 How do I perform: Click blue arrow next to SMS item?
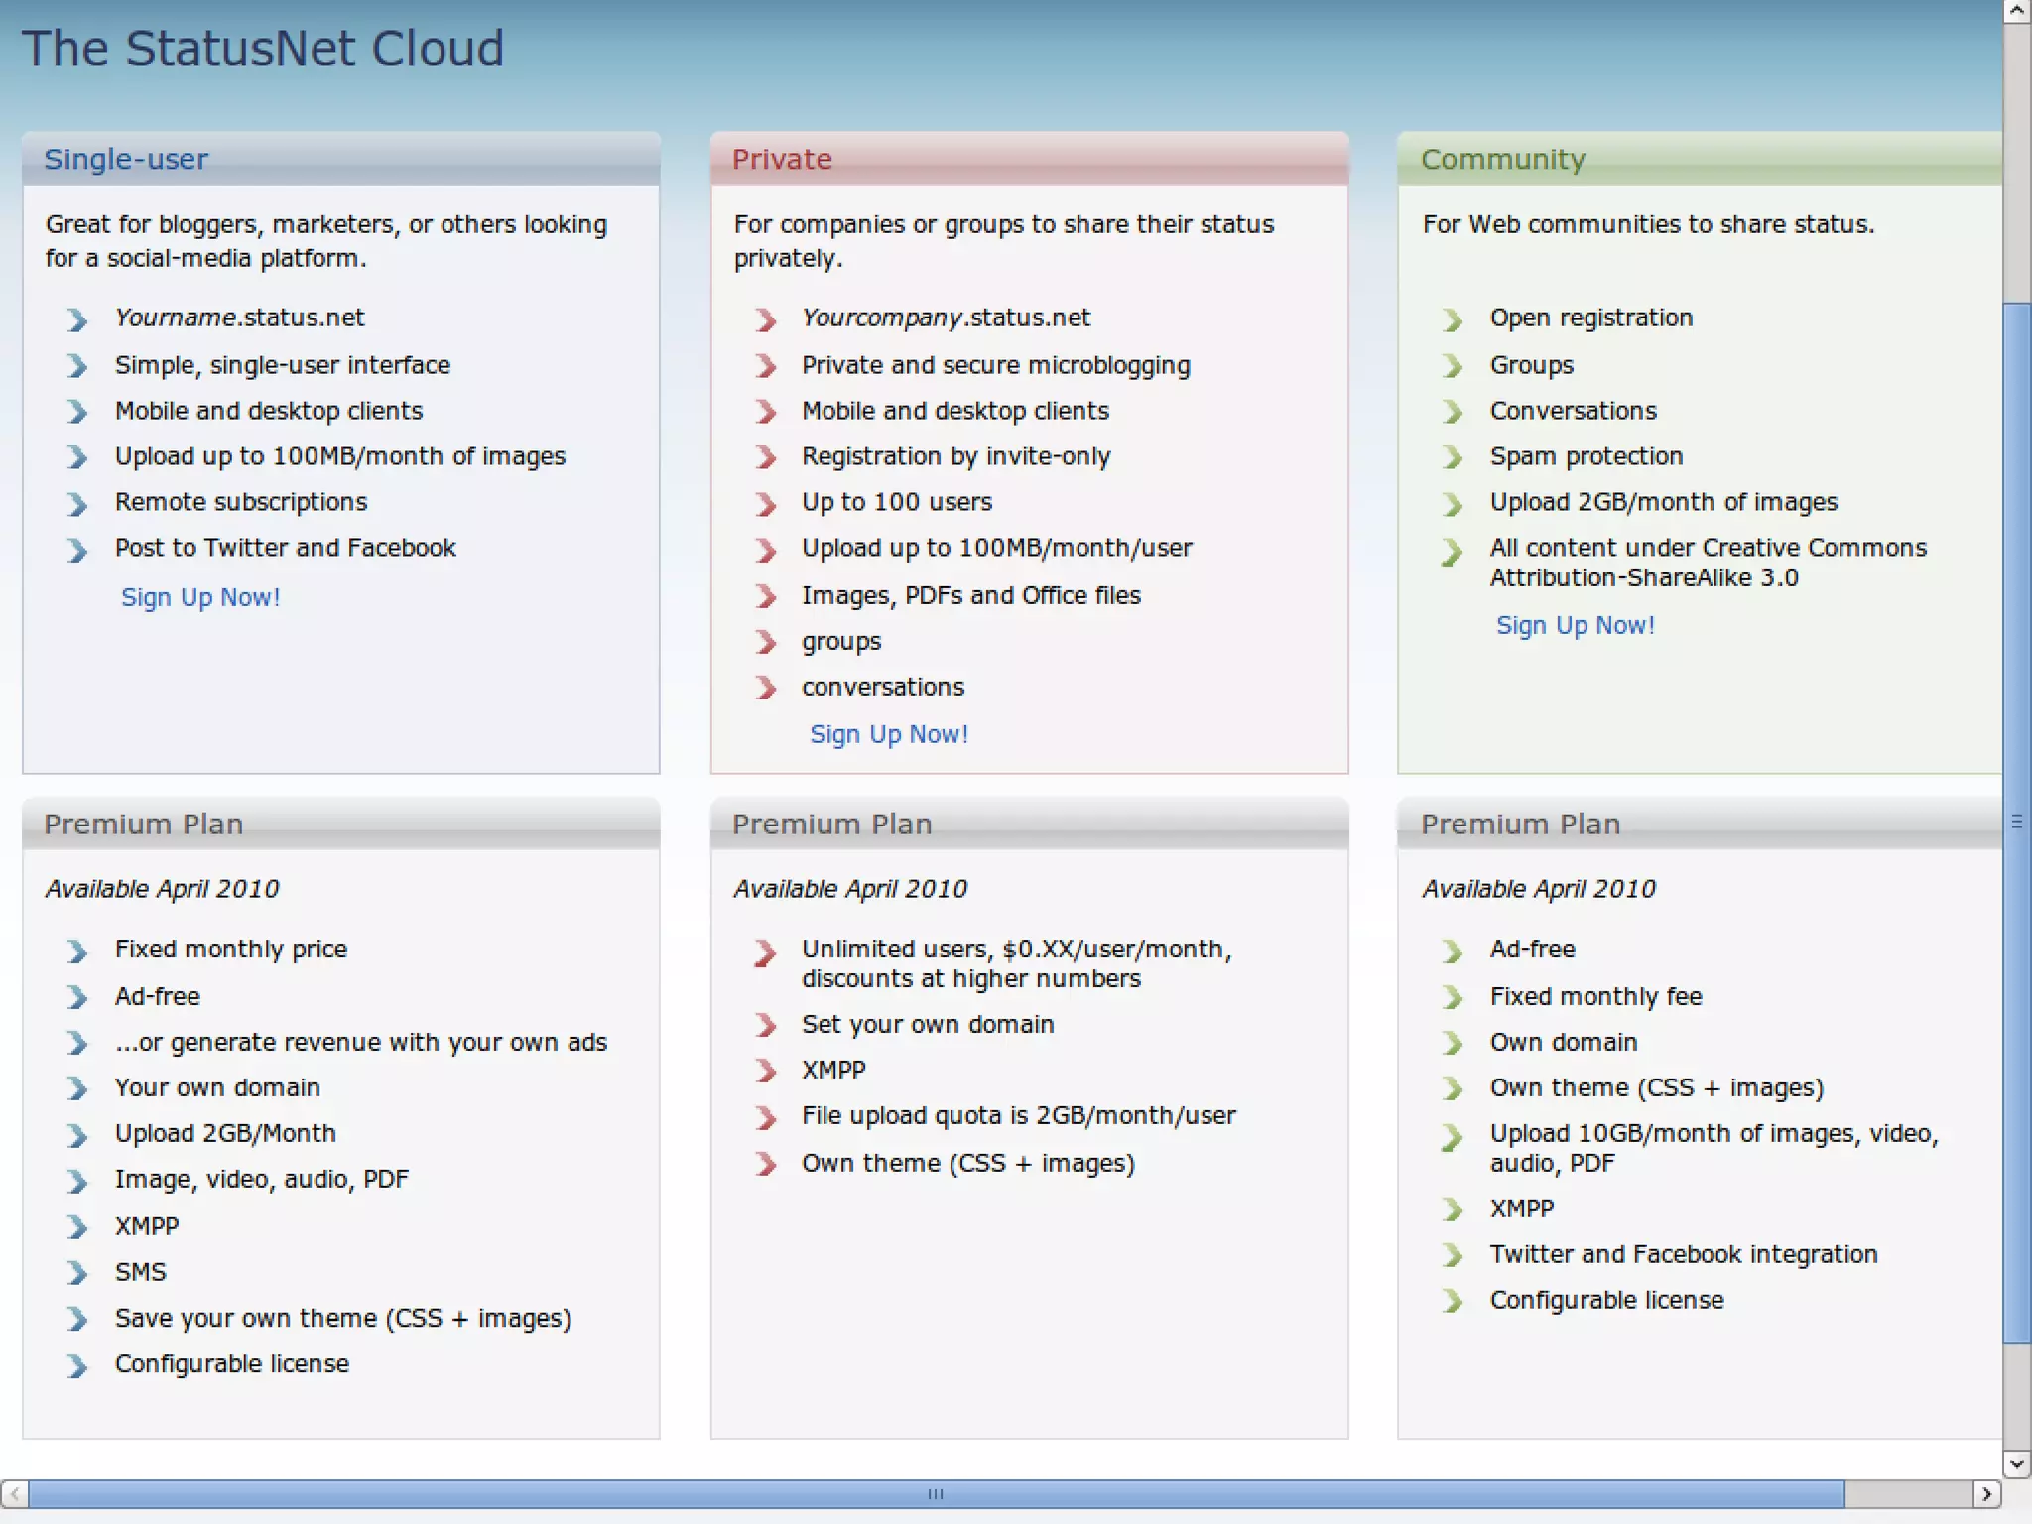coord(77,1273)
